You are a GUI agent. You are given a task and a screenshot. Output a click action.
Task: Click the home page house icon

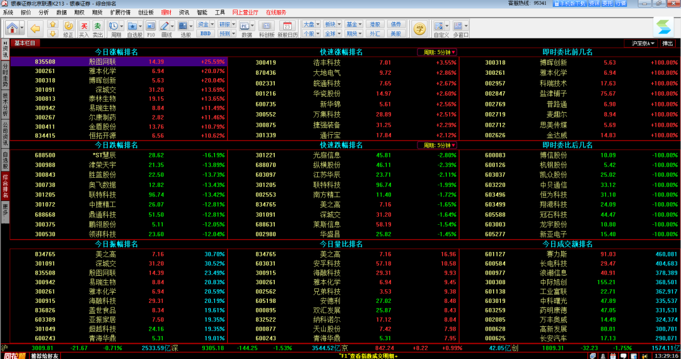click(12, 27)
